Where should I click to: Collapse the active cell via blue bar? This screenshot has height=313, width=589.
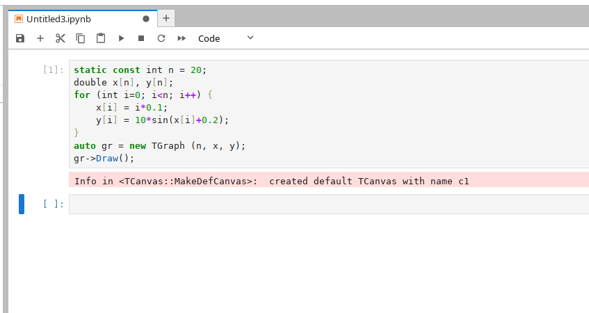(22, 204)
